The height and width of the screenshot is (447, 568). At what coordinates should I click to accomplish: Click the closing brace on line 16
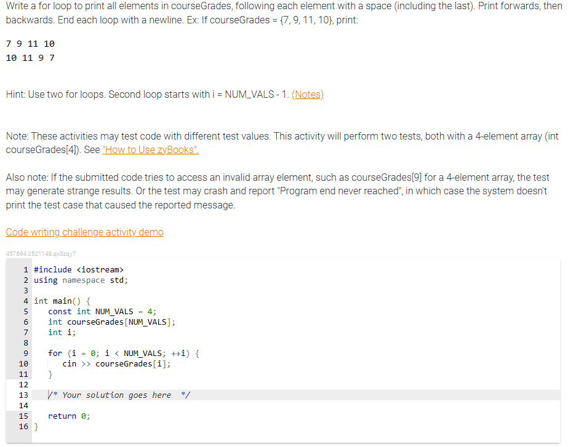pyautogui.click(x=36, y=426)
